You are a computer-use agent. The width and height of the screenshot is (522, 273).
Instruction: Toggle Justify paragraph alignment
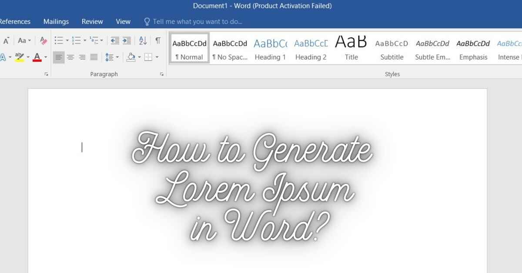point(94,57)
